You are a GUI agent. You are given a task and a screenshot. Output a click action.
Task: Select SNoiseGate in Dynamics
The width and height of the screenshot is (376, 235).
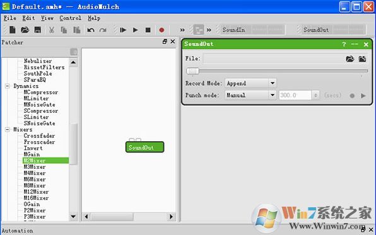click(x=39, y=123)
